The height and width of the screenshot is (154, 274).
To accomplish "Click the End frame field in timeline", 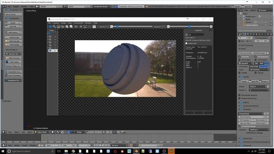I will [x=69, y=145].
